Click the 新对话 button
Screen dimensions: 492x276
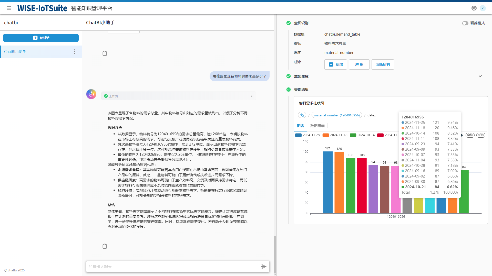click(x=41, y=38)
